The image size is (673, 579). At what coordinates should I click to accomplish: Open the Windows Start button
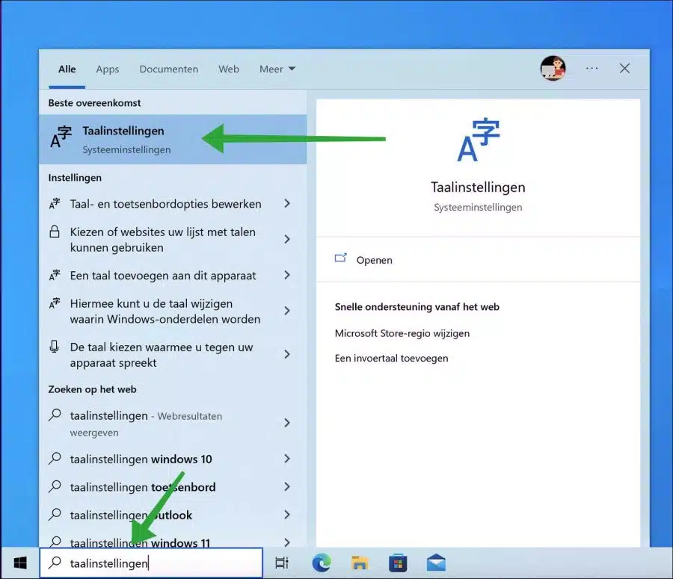(20, 563)
